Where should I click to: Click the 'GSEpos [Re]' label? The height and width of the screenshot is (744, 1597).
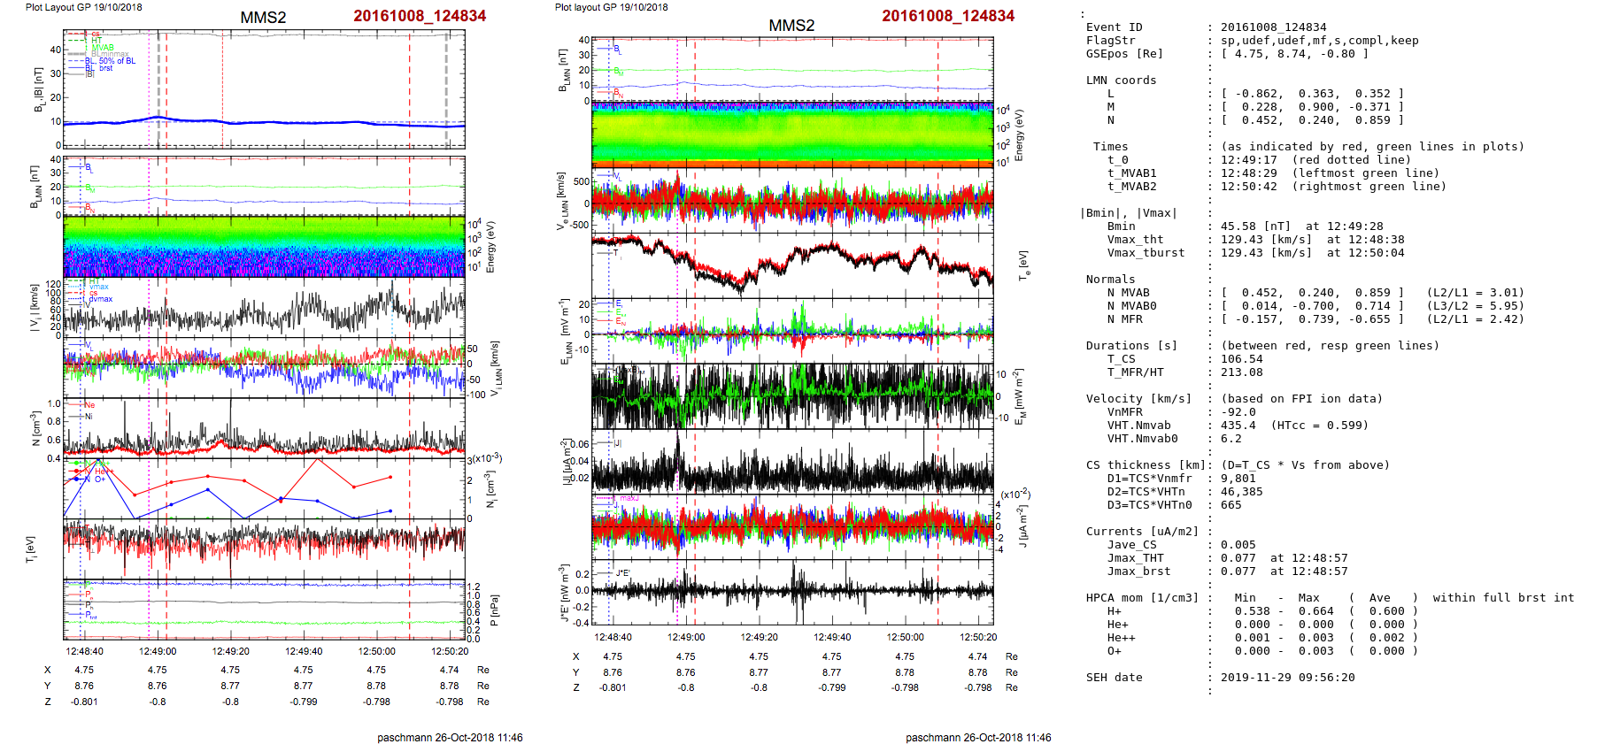tap(1124, 54)
